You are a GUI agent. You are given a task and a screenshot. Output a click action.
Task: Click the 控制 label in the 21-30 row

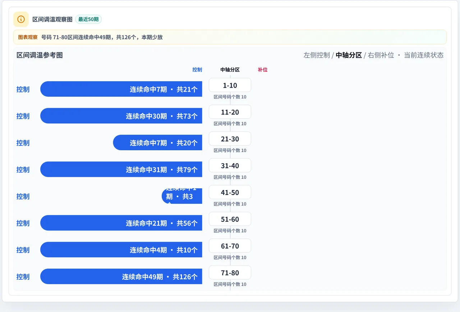coord(23,143)
